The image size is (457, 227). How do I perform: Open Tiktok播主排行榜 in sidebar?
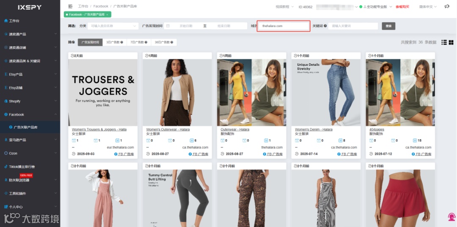pyautogui.click(x=30, y=167)
